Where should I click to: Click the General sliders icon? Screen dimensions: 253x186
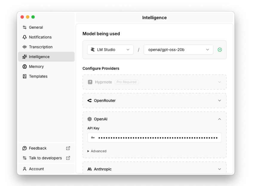[x=24, y=27]
